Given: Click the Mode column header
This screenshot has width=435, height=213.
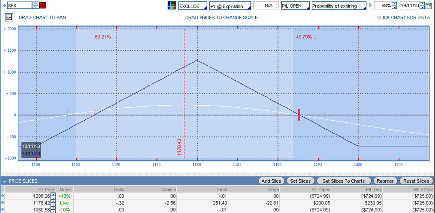Looking at the screenshot, I should [x=64, y=190].
